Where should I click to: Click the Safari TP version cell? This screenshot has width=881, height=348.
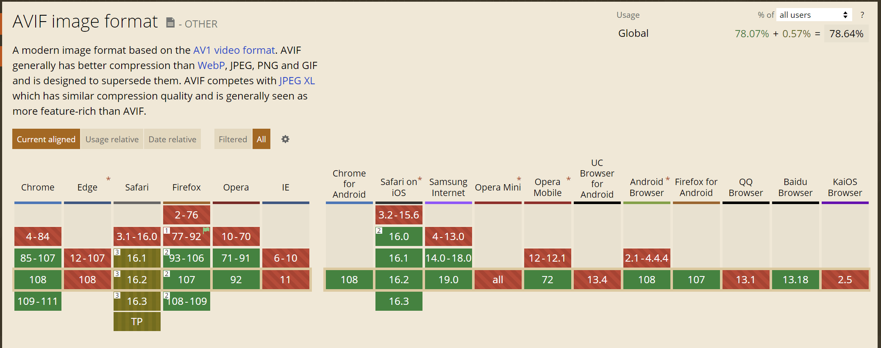[137, 322]
